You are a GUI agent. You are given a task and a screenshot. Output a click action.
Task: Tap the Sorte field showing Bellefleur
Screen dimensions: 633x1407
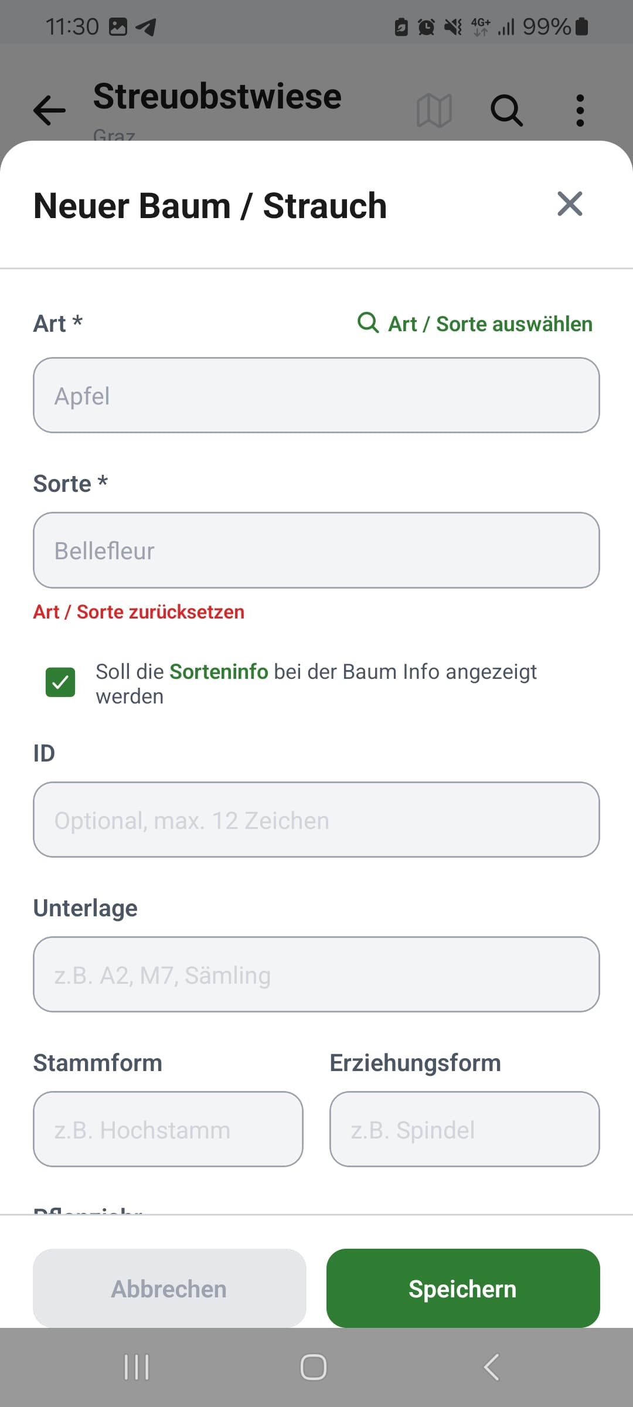316,550
